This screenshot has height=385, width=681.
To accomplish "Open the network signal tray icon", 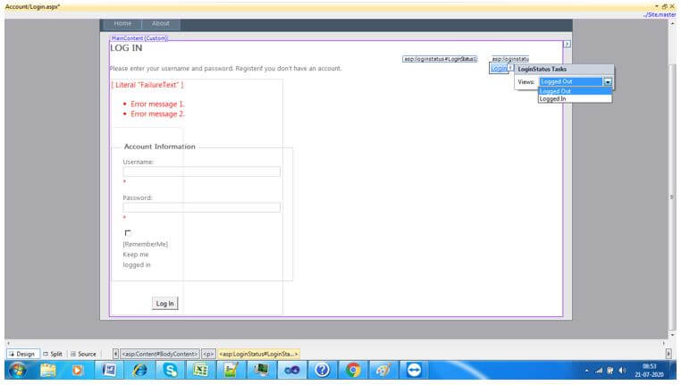I will [600, 371].
